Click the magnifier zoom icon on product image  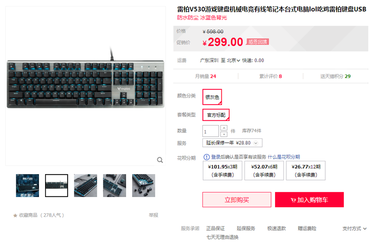pos(160,160)
